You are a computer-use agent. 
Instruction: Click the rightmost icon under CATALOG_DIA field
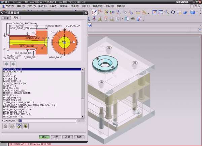pos(26,126)
